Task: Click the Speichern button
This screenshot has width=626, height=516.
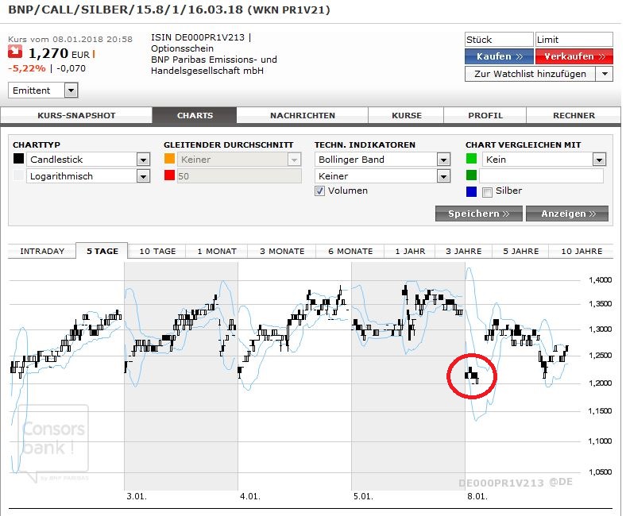Action: click(x=479, y=214)
